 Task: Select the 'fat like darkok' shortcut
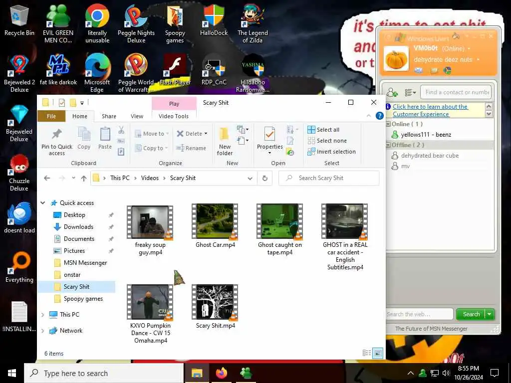tap(58, 70)
